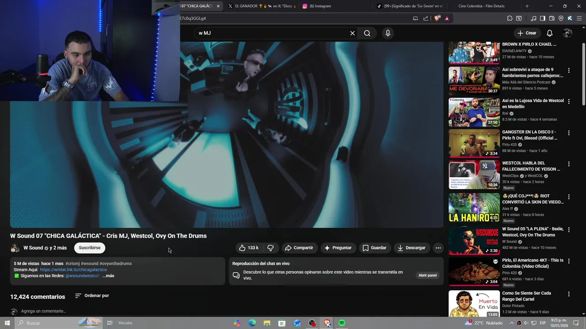Viewport: 586px width, 329px height.
Task: Open the @wsoundwestcol link
Action: pos(82,276)
